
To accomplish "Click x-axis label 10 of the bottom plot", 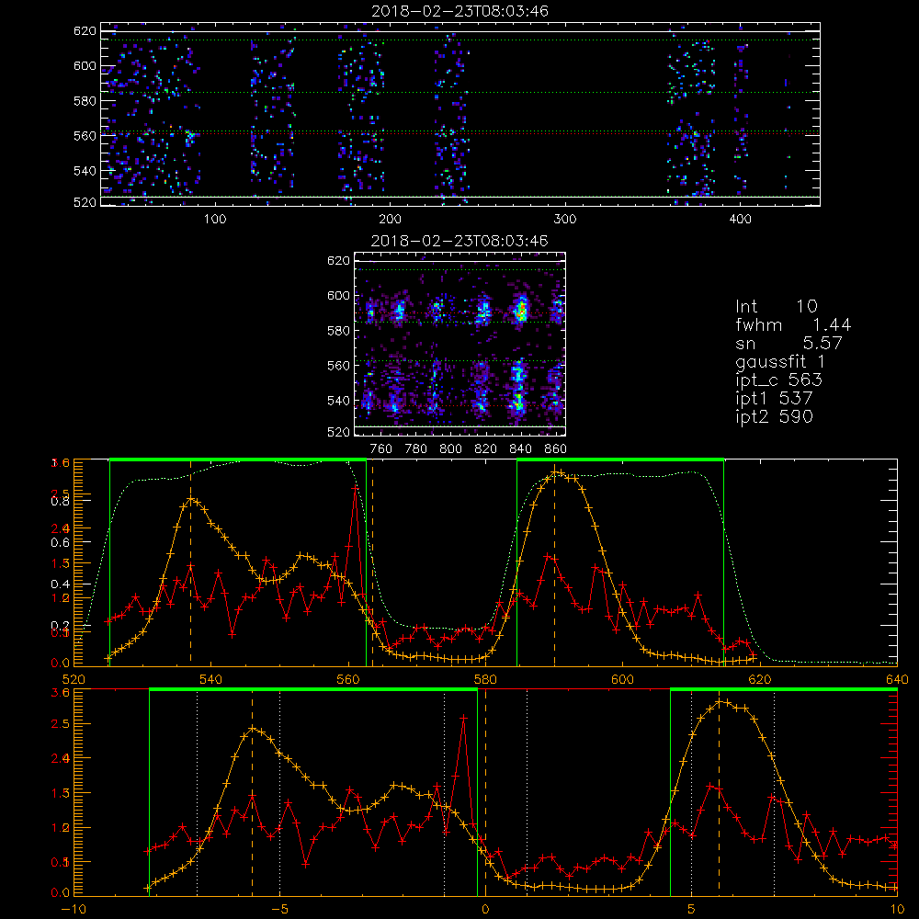I will coord(897,909).
